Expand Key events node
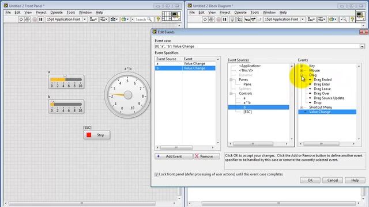 point(302,66)
